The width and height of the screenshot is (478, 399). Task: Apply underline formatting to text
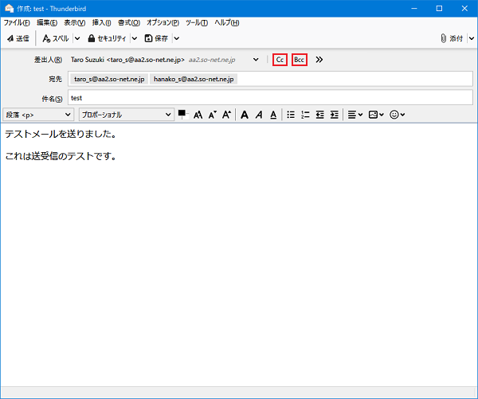[x=273, y=115]
